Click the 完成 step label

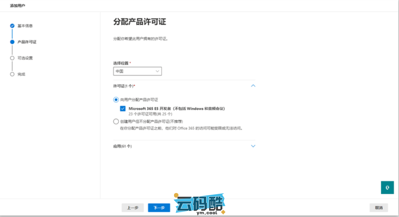point(21,74)
